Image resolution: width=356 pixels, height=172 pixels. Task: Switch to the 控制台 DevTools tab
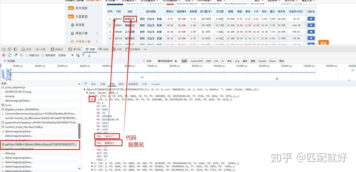tap(57, 49)
